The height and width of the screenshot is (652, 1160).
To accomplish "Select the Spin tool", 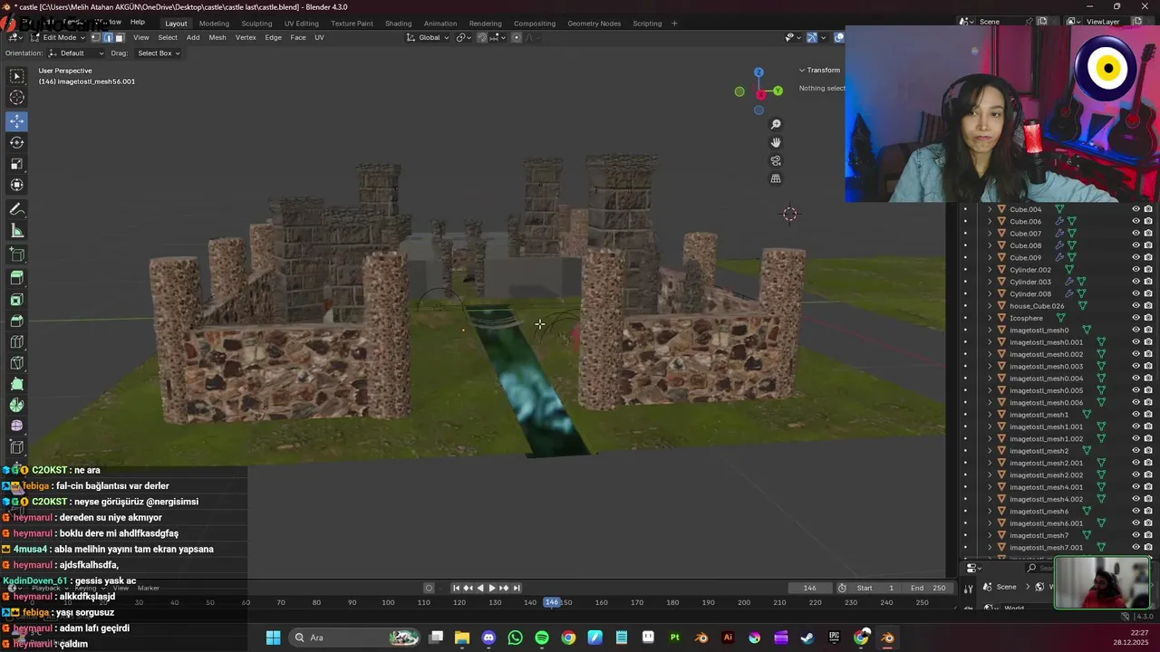I will click(17, 406).
